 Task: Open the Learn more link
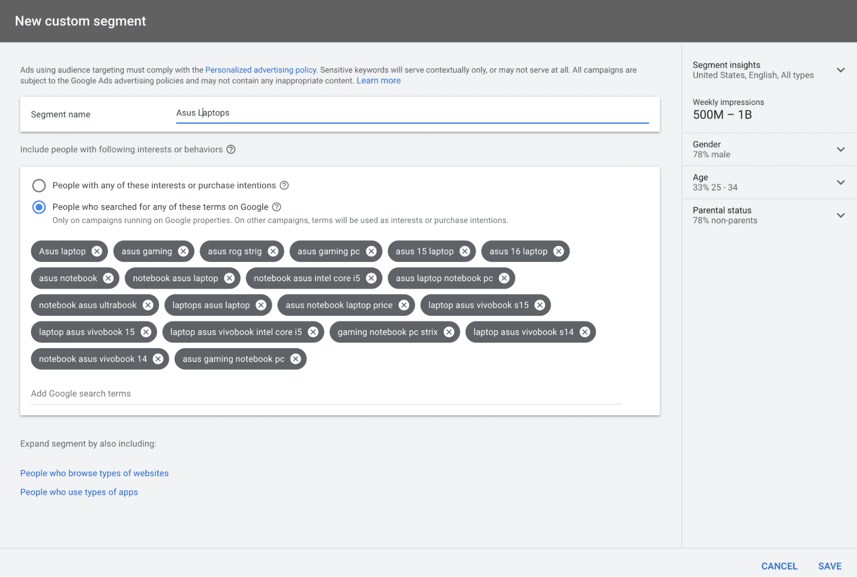pos(379,81)
